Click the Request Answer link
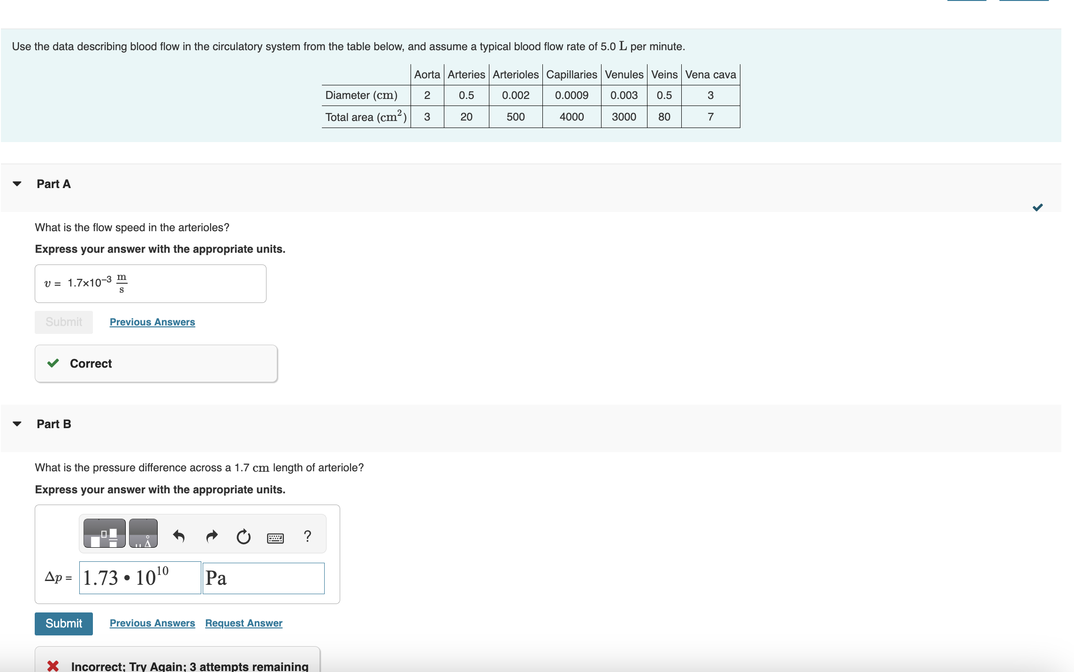This screenshot has width=1074, height=672. point(244,623)
